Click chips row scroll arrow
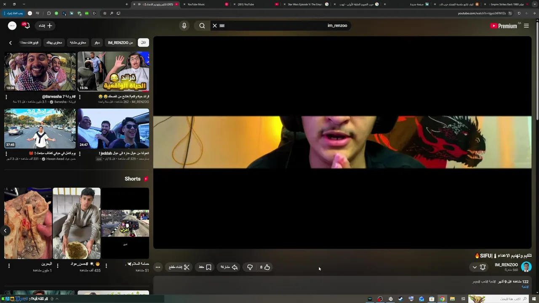The width and height of the screenshot is (539, 303). coord(11,43)
